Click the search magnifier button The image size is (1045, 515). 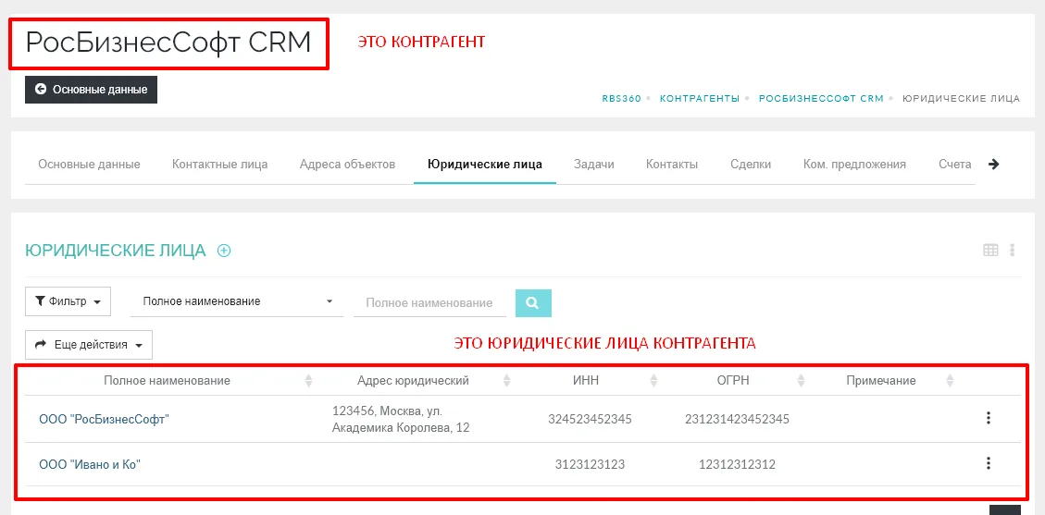[x=533, y=302]
